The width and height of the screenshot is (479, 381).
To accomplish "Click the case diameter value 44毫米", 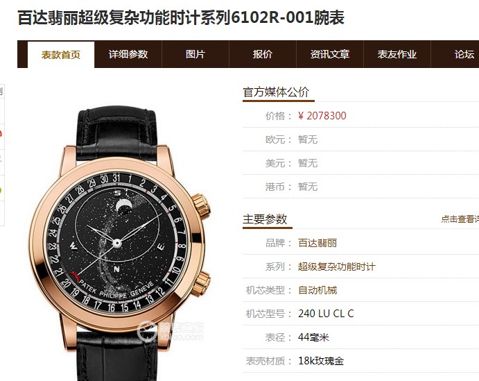I will click(x=313, y=337).
